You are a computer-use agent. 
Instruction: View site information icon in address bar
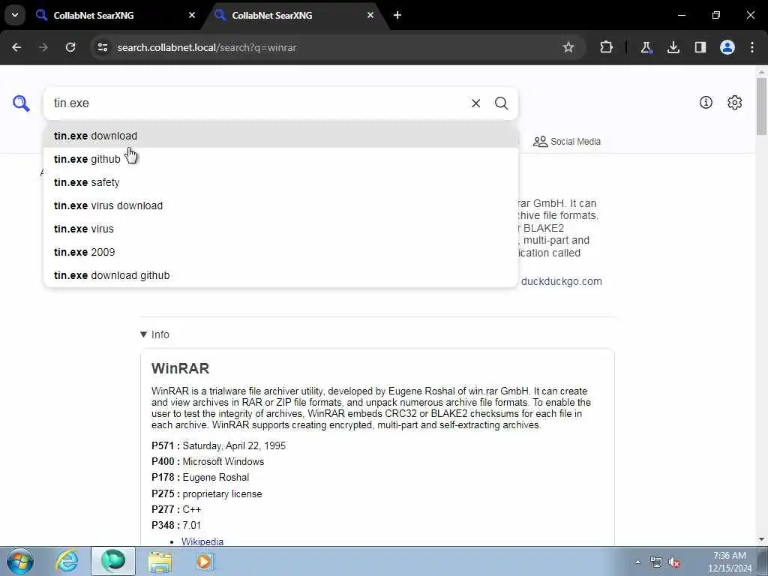[102, 47]
